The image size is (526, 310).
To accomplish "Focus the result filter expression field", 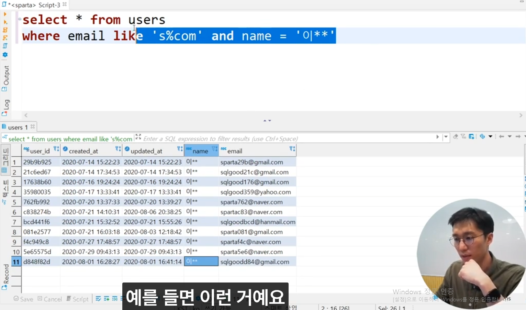I will coord(288,139).
